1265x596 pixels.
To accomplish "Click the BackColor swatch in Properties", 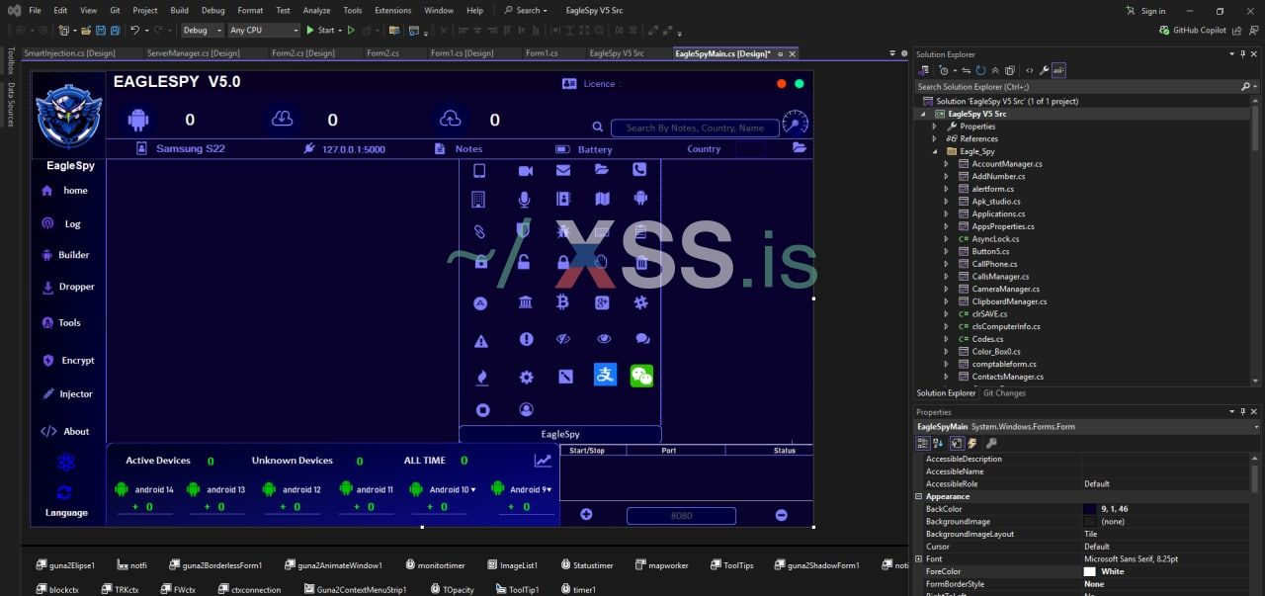I will (1089, 509).
